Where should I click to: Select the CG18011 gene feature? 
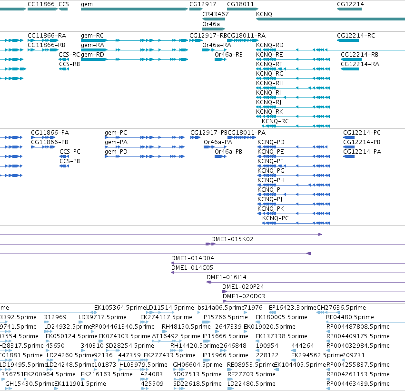[x=243, y=9]
